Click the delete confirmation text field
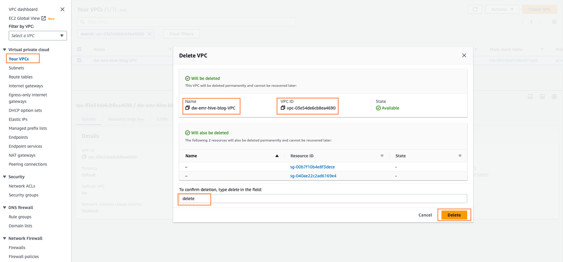 323,199
